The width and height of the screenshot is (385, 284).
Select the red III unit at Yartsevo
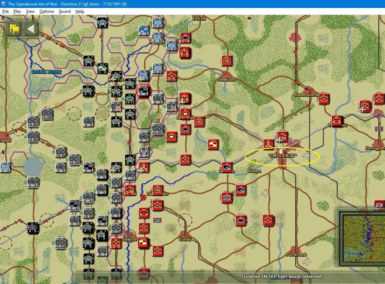(x=337, y=121)
